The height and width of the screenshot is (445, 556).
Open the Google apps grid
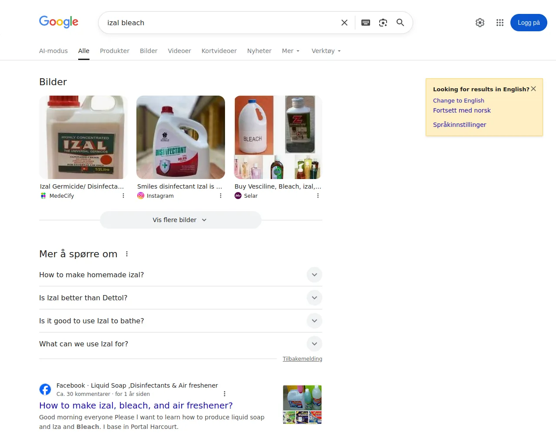click(500, 23)
